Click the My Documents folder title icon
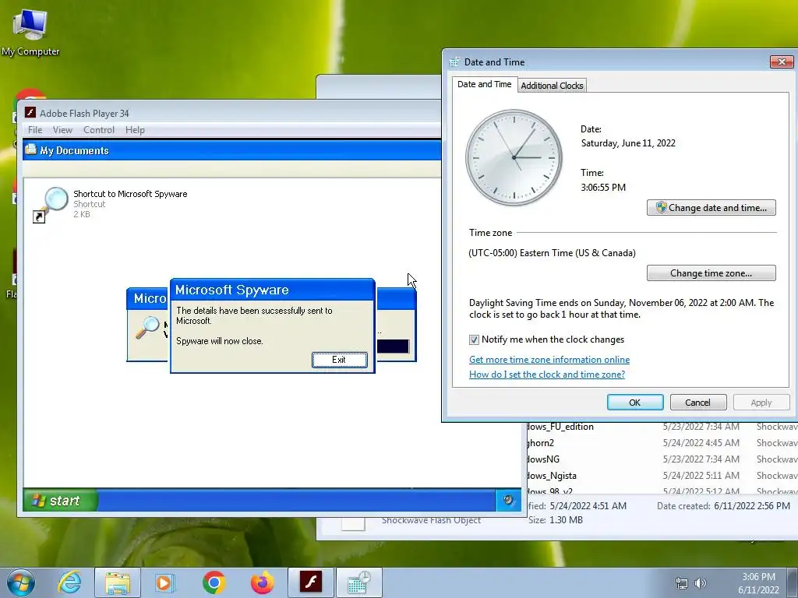The width and height of the screenshot is (798, 598). click(x=30, y=149)
